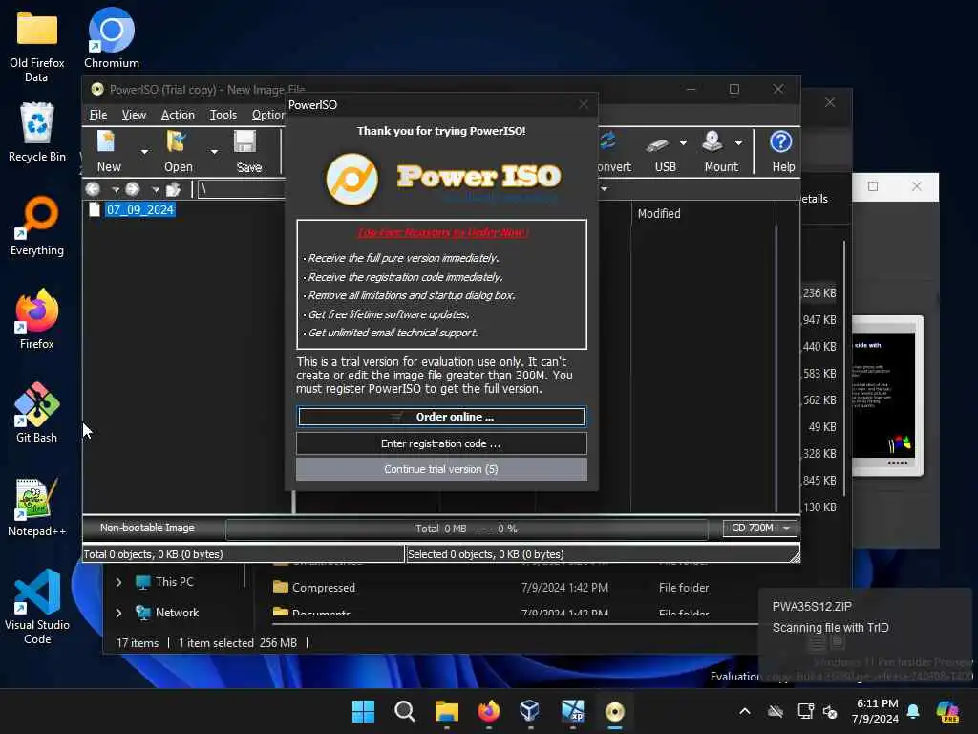Click the Up one folder icon
Screen dimensions: 978x734
click(174, 189)
